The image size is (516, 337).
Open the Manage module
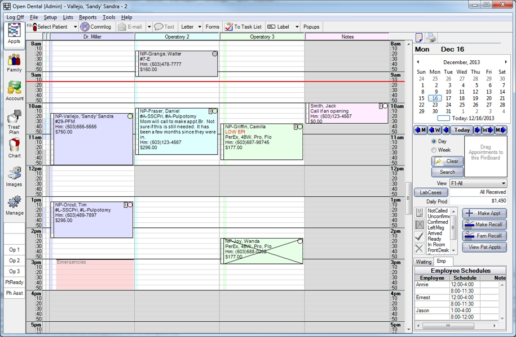point(14,206)
